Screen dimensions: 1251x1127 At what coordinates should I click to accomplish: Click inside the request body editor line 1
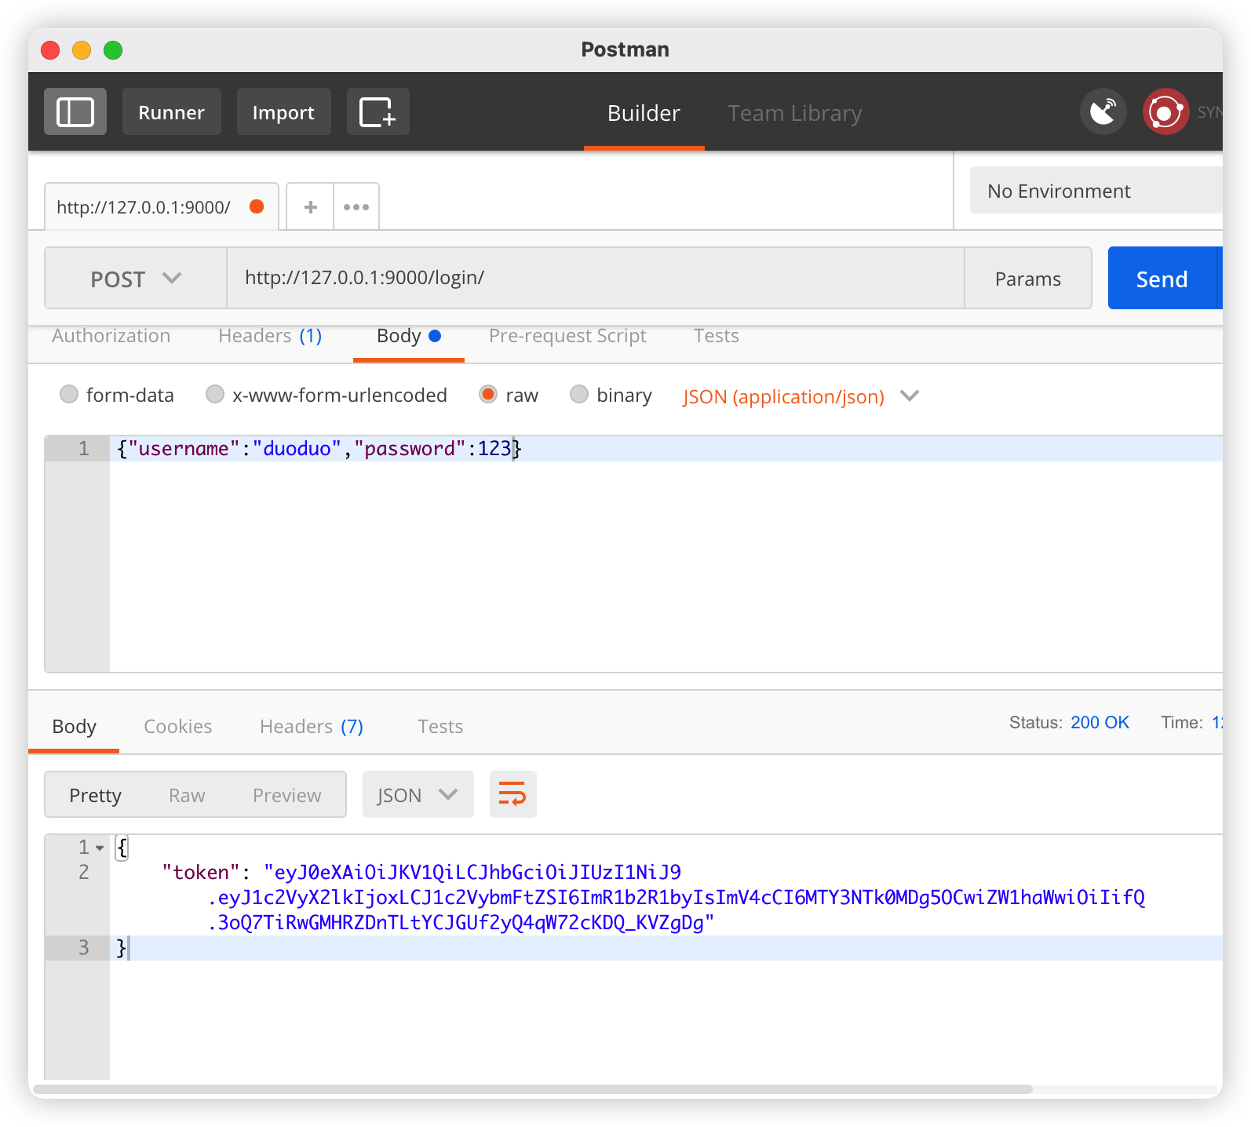pyautogui.click(x=666, y=449)
